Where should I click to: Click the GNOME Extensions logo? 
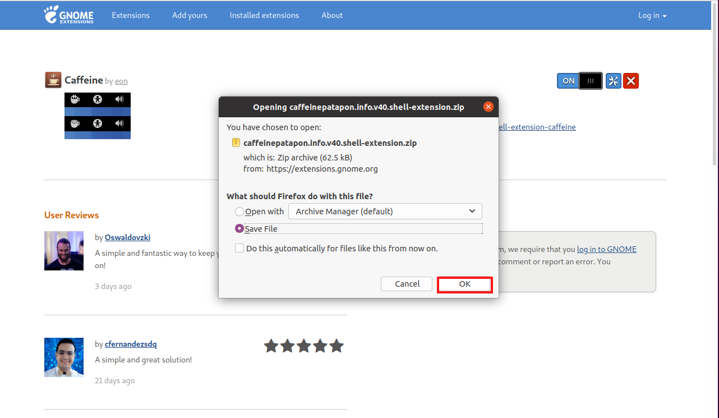click(x=69, y=15)
